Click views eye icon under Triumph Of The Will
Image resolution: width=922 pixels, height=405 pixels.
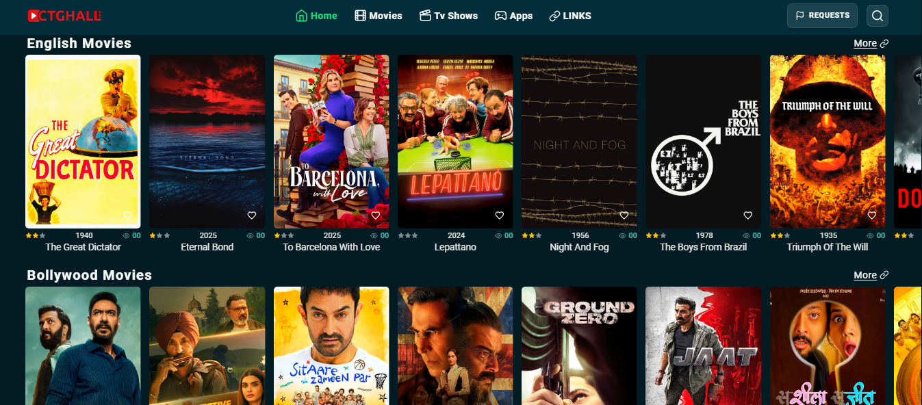871,235
